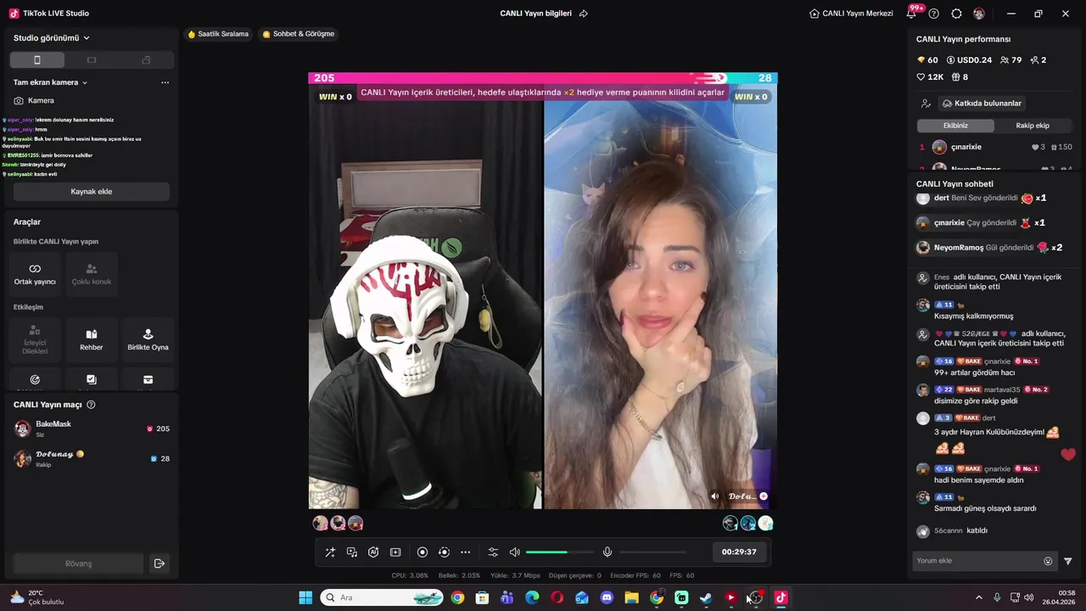
Task: Open Çoklu konuk tool
Action: tap(92, 274)
